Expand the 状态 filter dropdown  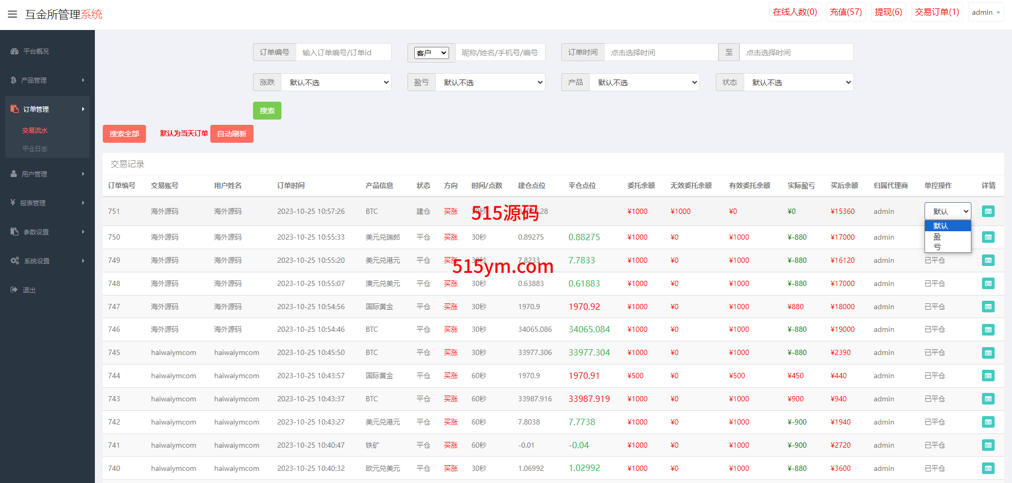click(798, 82)
